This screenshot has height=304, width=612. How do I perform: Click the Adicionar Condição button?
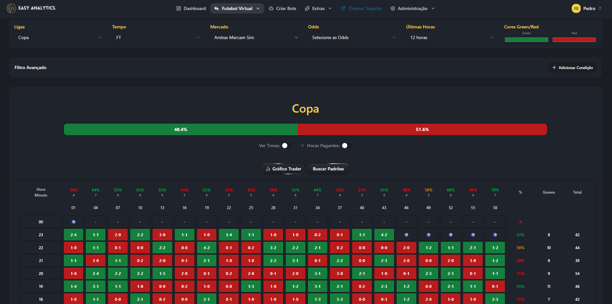point(572,67)
